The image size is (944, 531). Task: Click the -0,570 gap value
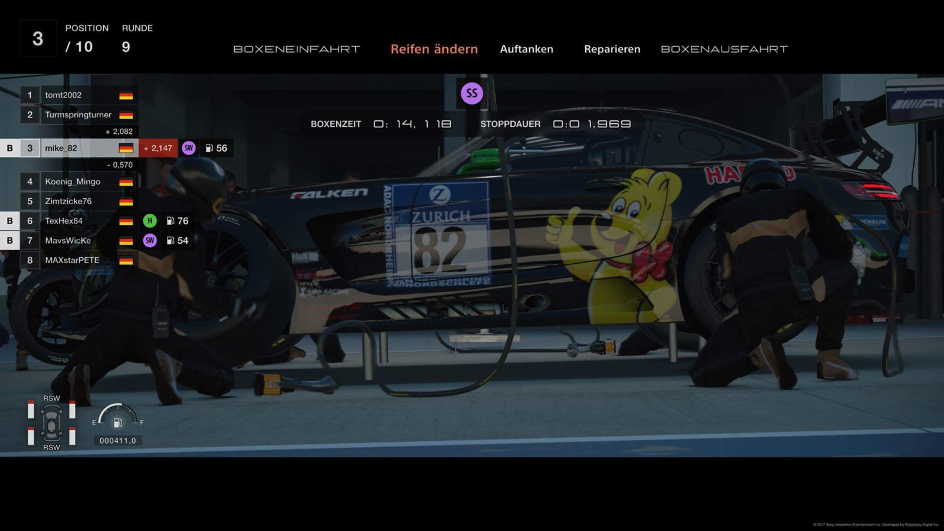point(120,165)
